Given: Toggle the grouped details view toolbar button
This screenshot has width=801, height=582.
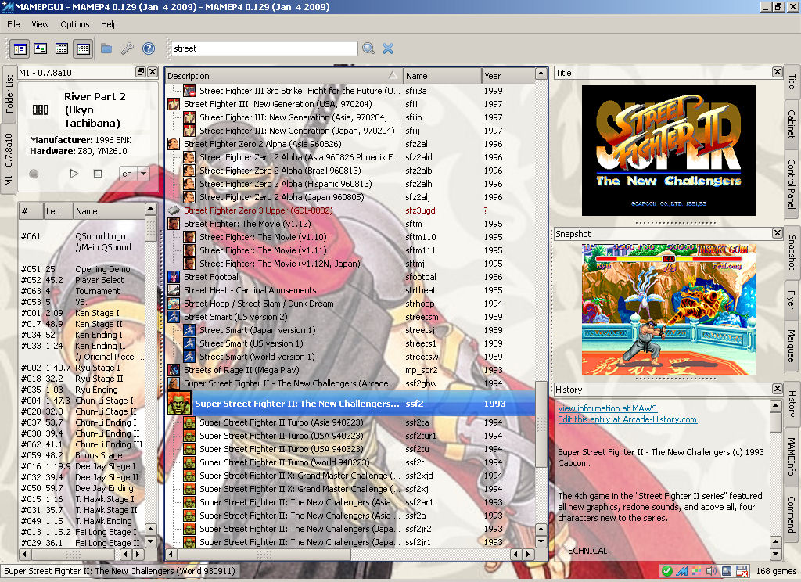Looking at the screenshot, I should 83,48.
